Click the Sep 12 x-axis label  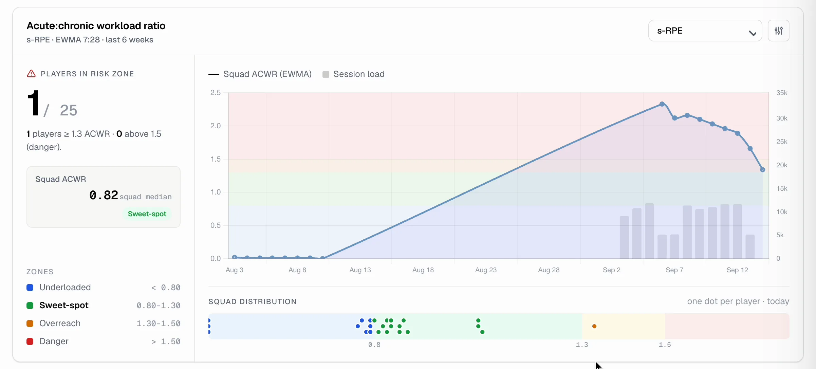click(737, 270)
